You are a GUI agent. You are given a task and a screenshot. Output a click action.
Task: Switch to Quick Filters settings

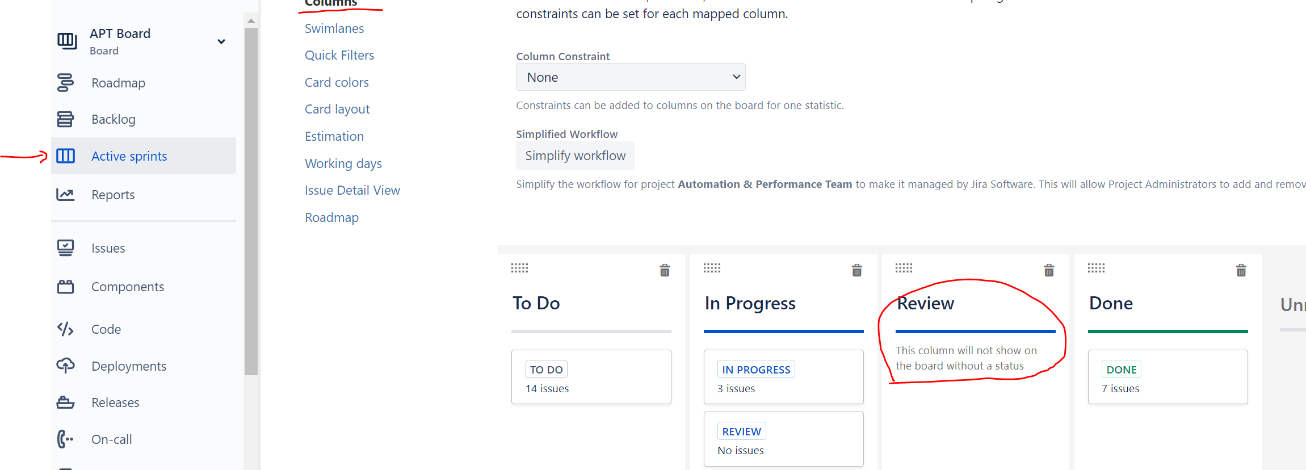[x=339, y=55]
